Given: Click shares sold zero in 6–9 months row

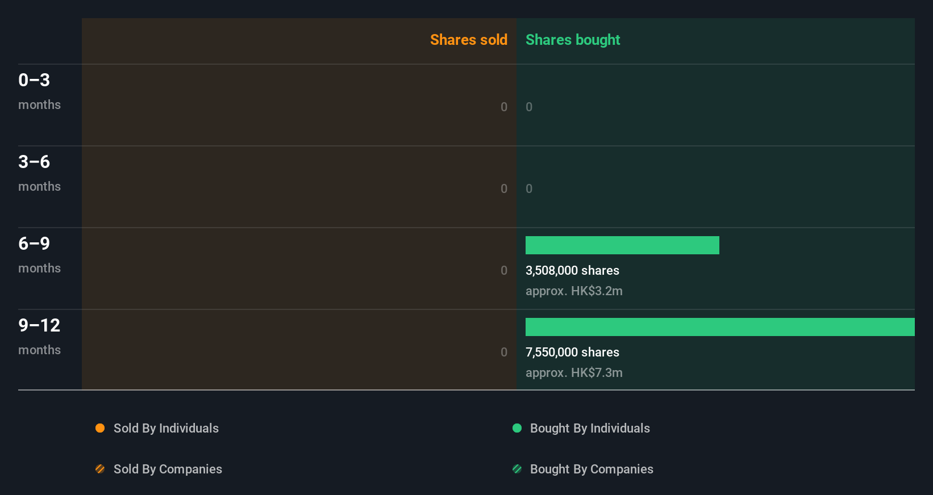Looking at the screenshot, I should click(x=504, y=270).
